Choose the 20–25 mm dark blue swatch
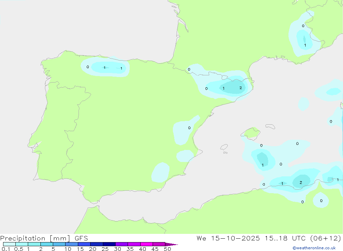343x251 pixels. 97,244
